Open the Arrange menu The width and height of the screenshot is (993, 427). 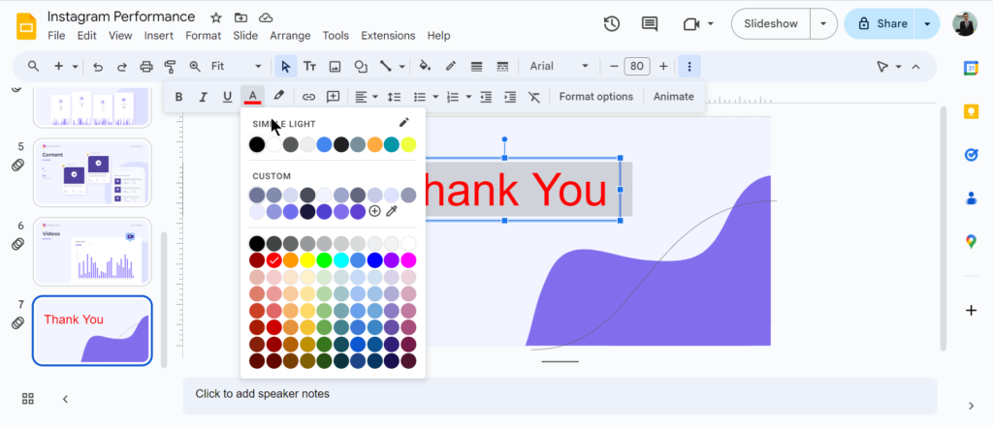(290, 36)
